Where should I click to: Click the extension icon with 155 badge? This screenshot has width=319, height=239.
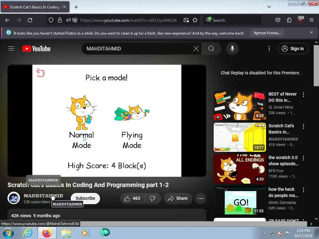coord(301,19)
